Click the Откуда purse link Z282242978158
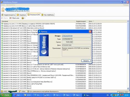Viewport: 130px width, 97px height. click(x=67, y=36)
